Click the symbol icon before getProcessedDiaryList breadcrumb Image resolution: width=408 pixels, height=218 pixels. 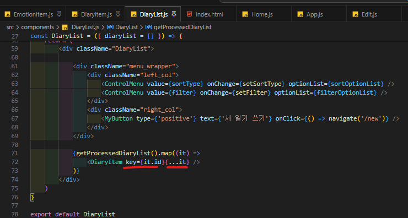(148, 27)
